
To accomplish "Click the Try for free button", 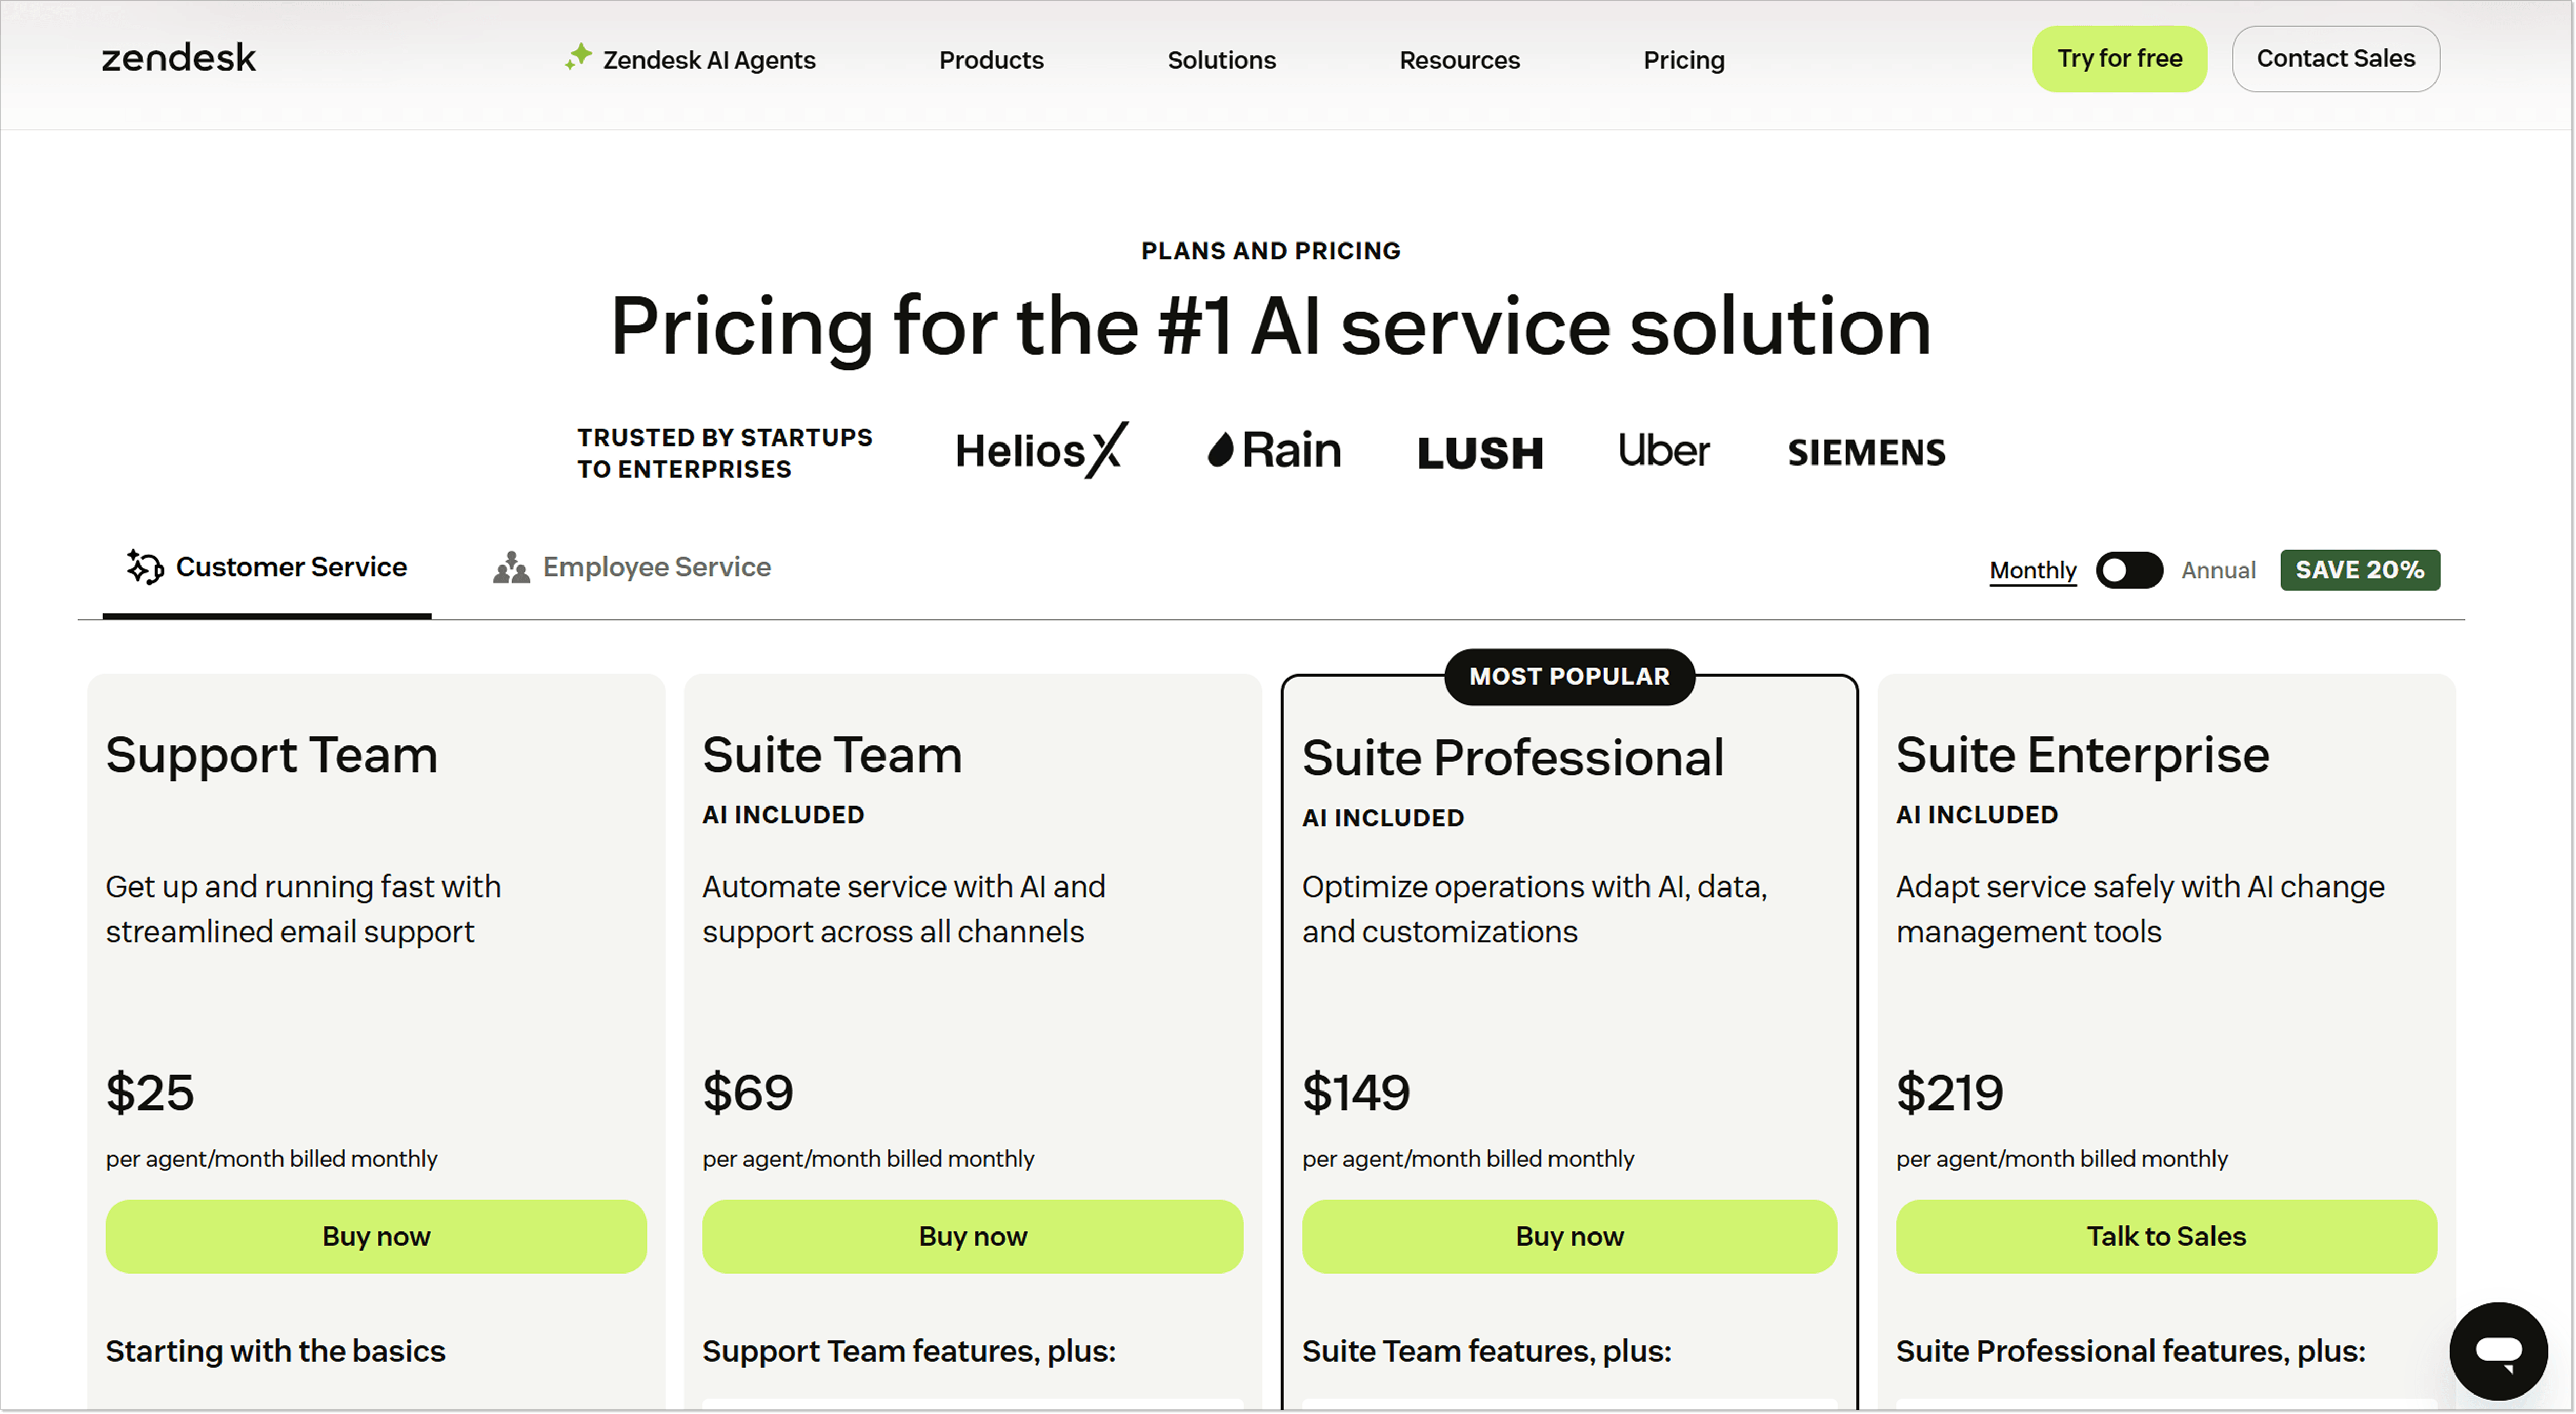I will pos(2119,59).
